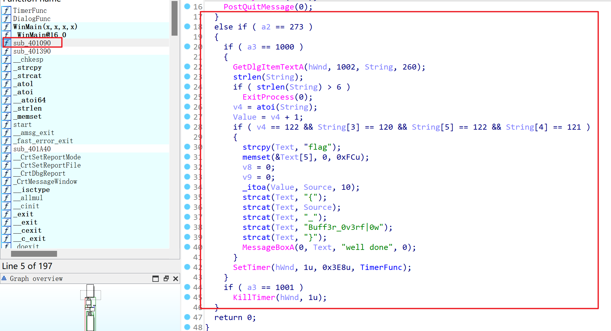Select _memset function entry
This screenshot has width=611, height=331.
point(27,116)
